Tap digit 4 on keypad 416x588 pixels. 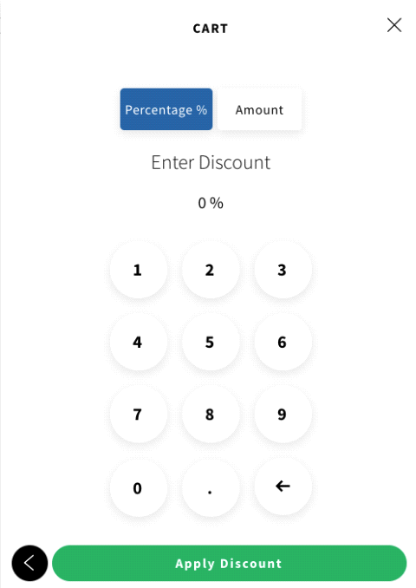click(x=139, y=342)
